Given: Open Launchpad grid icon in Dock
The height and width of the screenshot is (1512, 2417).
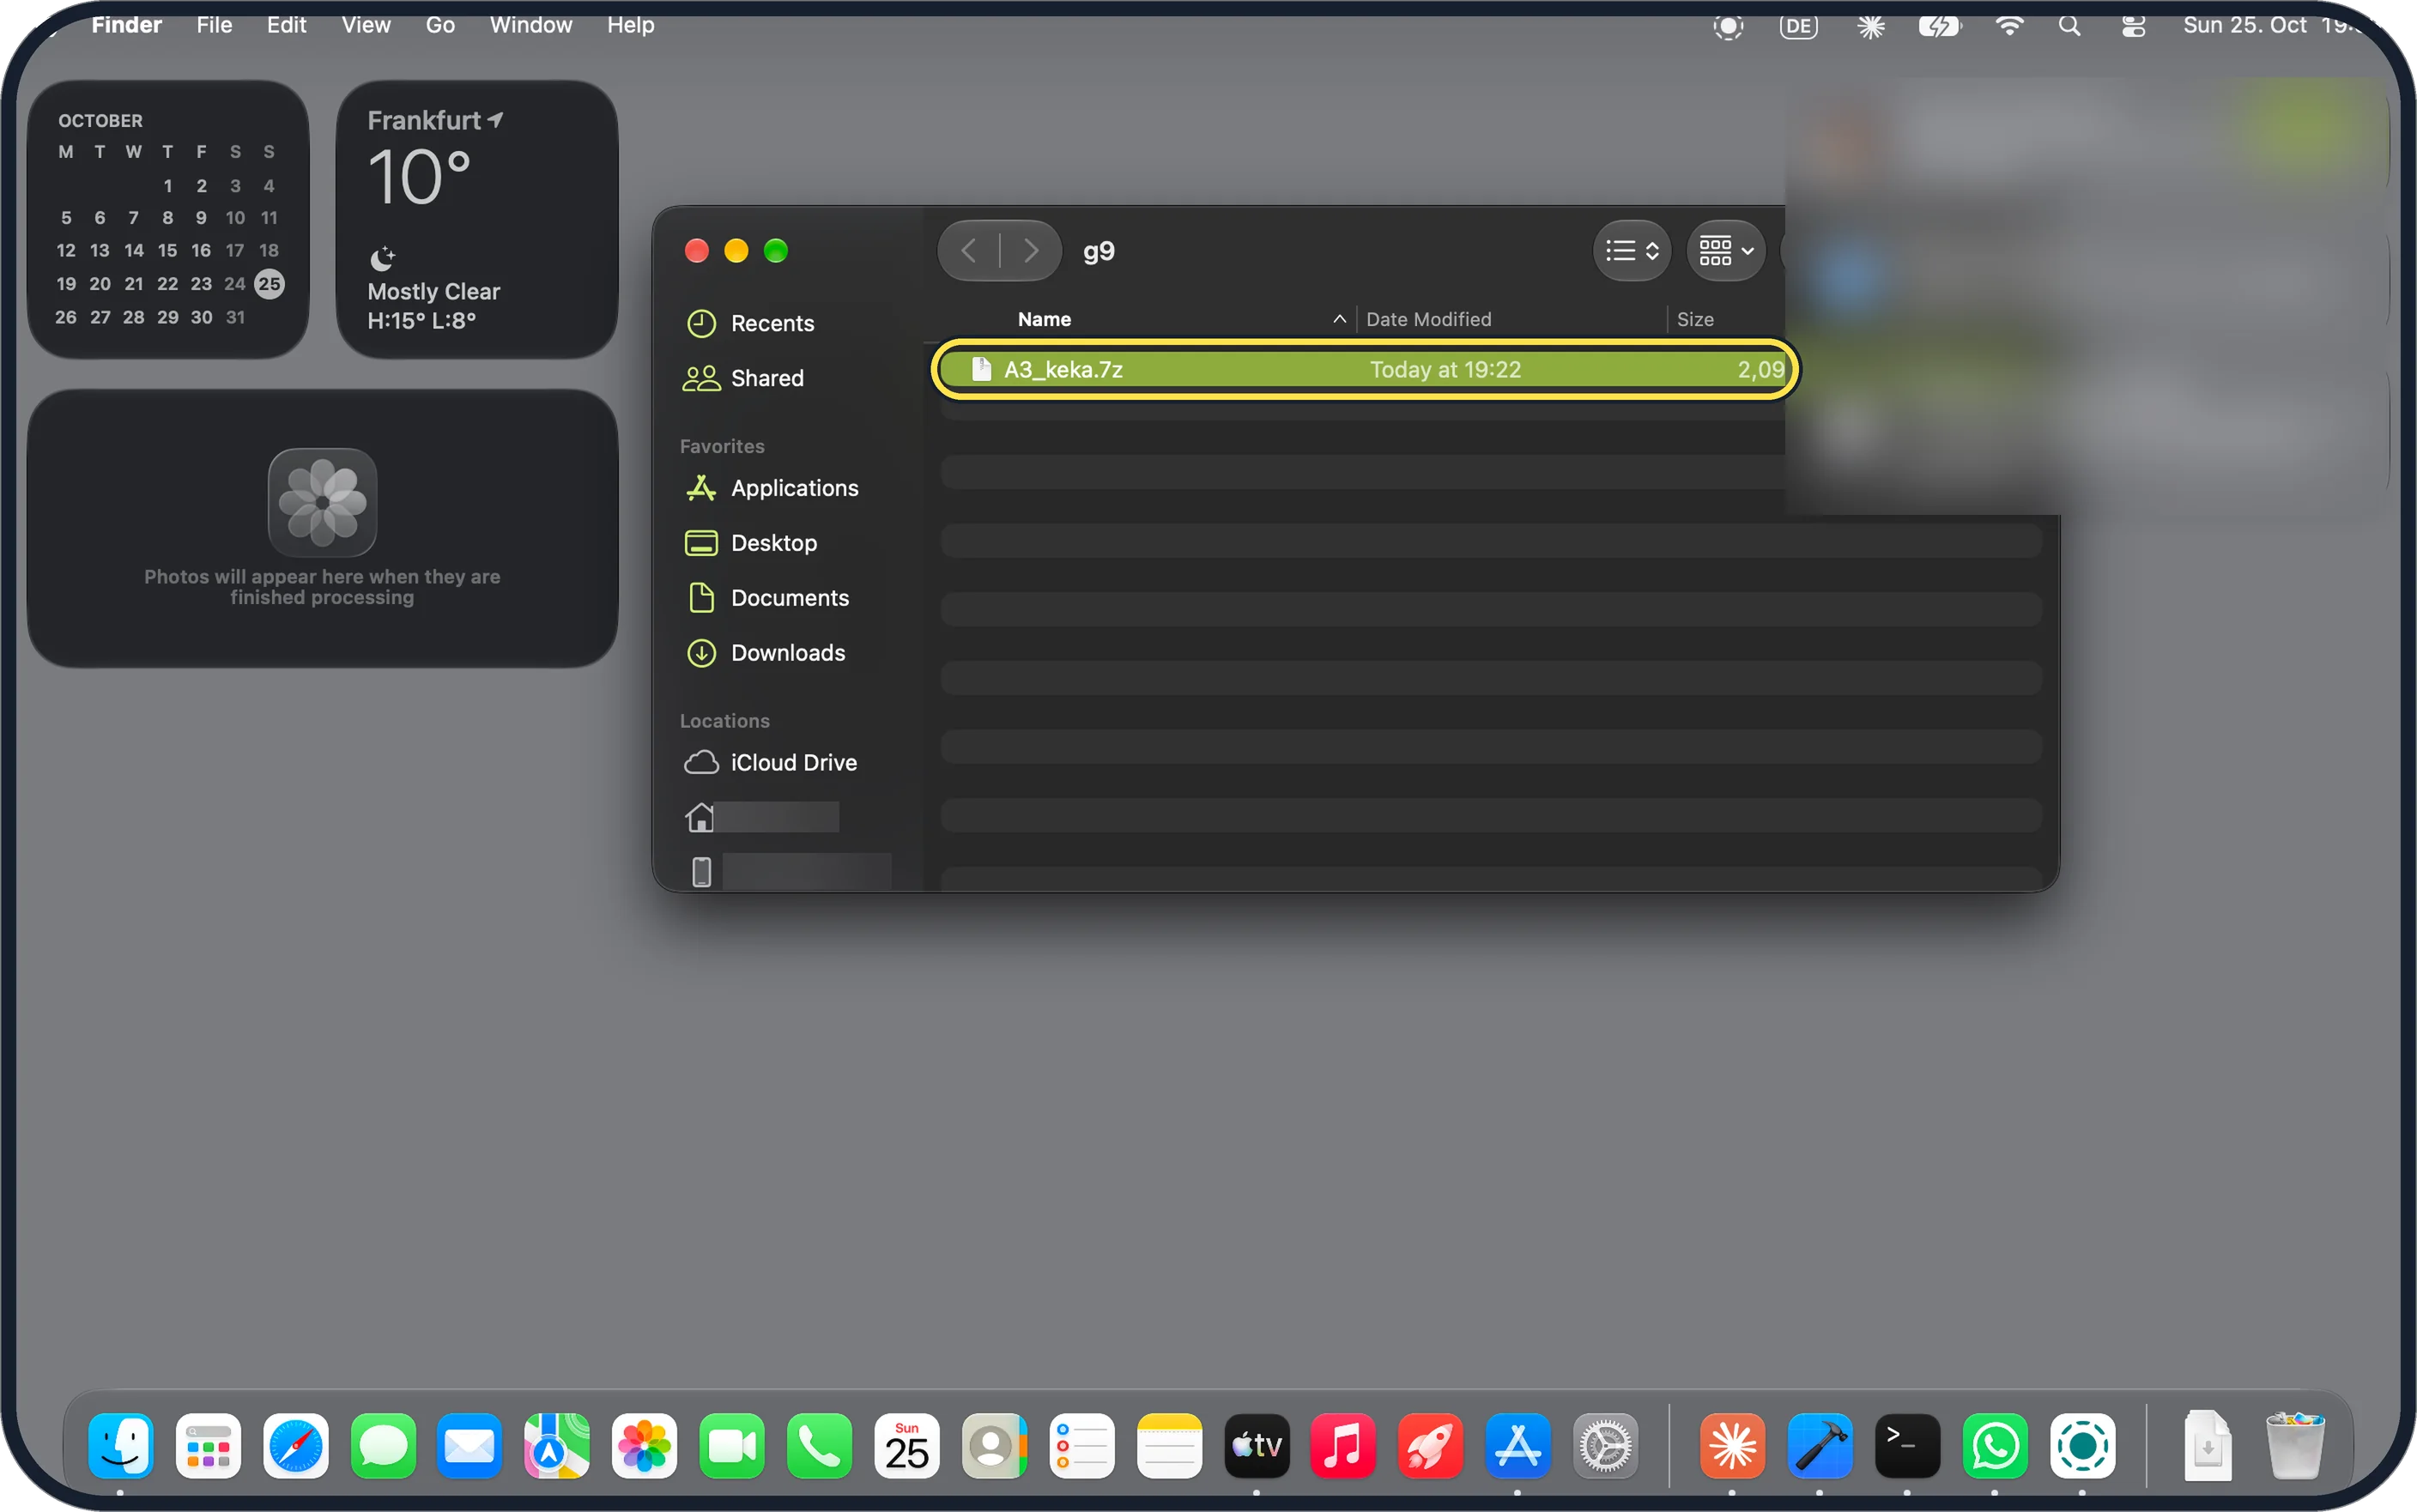Looking at the screenshot, I should click(208, 1445).
